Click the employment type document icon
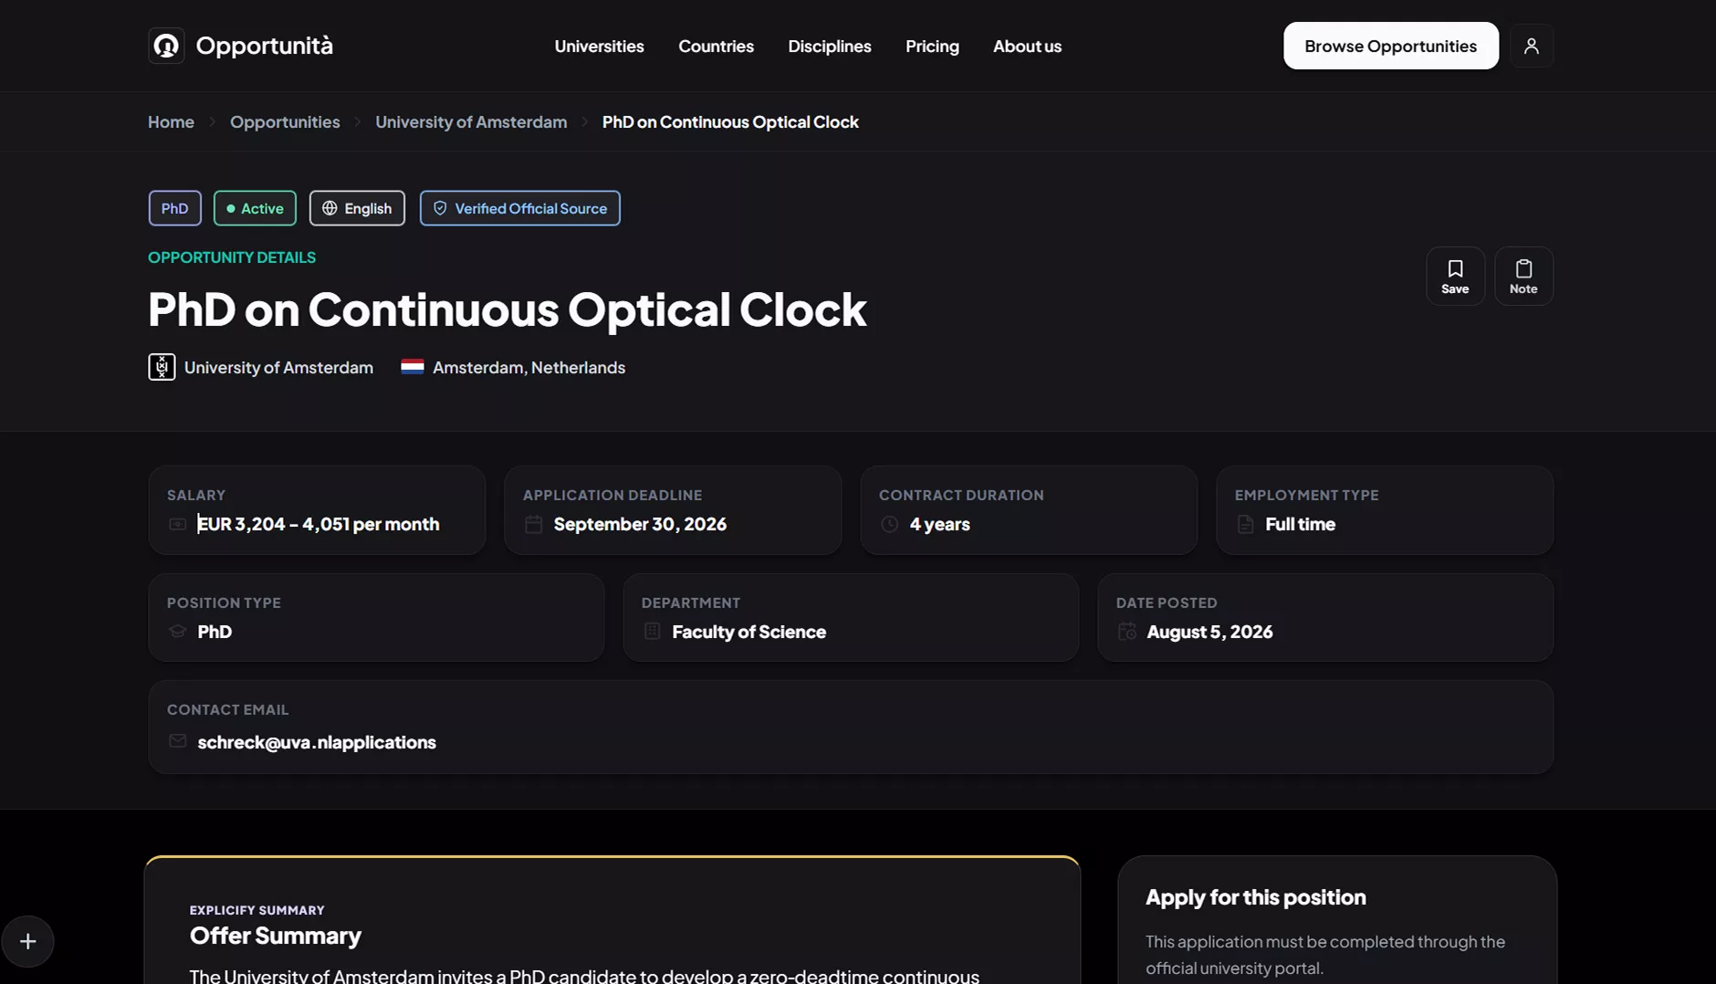The height and width of the screenshot is (984, 1716). click(1245, 524)
